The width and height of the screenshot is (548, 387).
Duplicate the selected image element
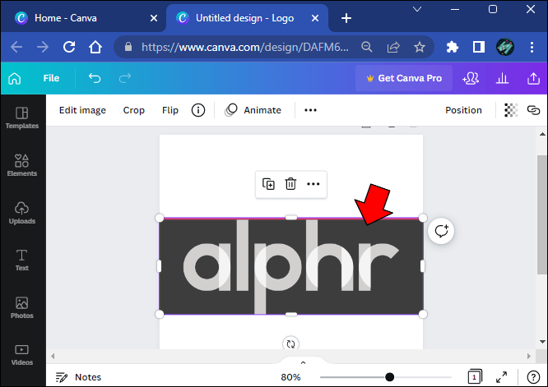point(268,184)
